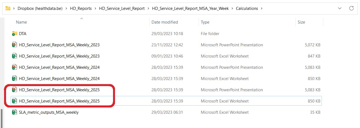Click the DTA folder icon
Viewport: 360px width, 128px height.
[x=15, y=34]
